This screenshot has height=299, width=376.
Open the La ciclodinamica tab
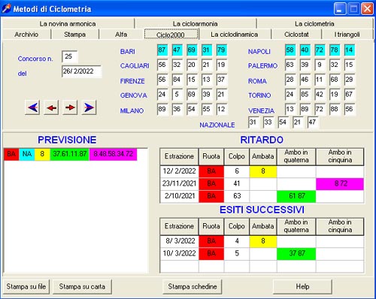click(x=235, y=35)
